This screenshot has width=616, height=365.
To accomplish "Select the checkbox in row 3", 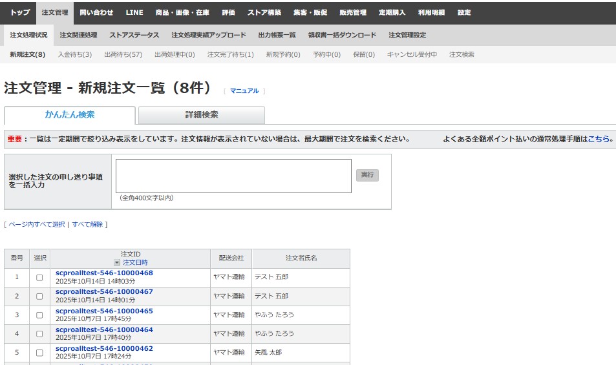I will click(39, 315).
